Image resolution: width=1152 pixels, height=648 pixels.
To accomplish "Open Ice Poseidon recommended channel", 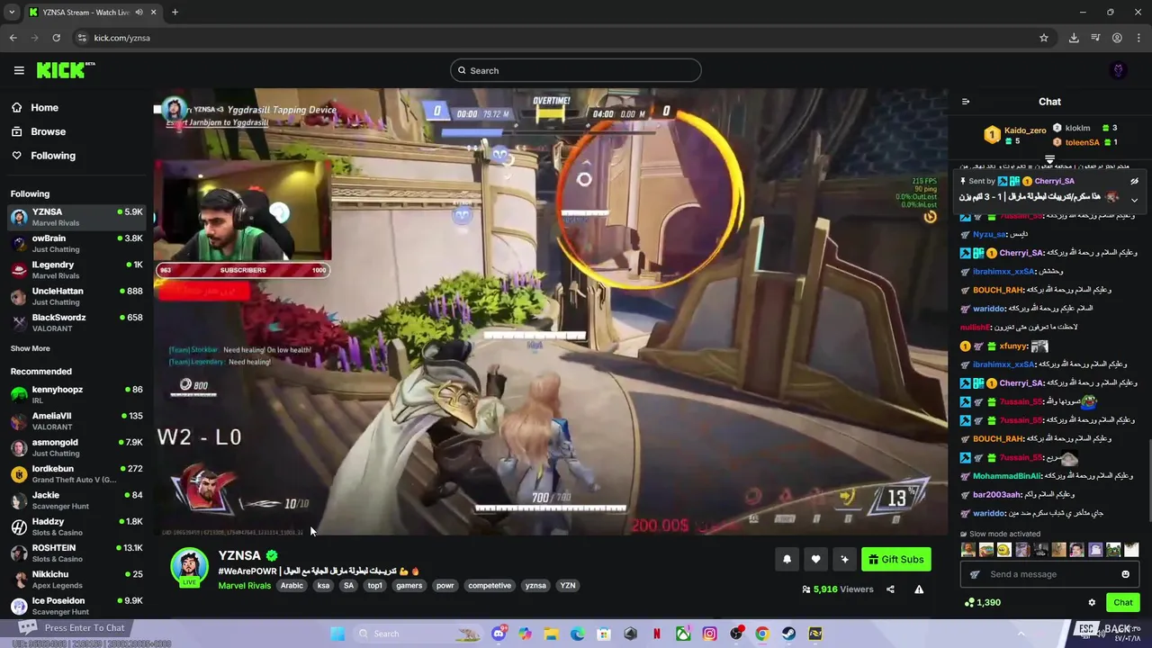I will tap(76, 606).
